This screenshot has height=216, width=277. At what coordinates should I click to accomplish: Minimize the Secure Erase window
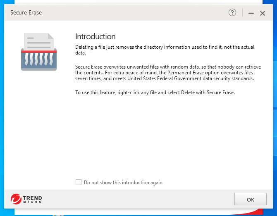251,13
